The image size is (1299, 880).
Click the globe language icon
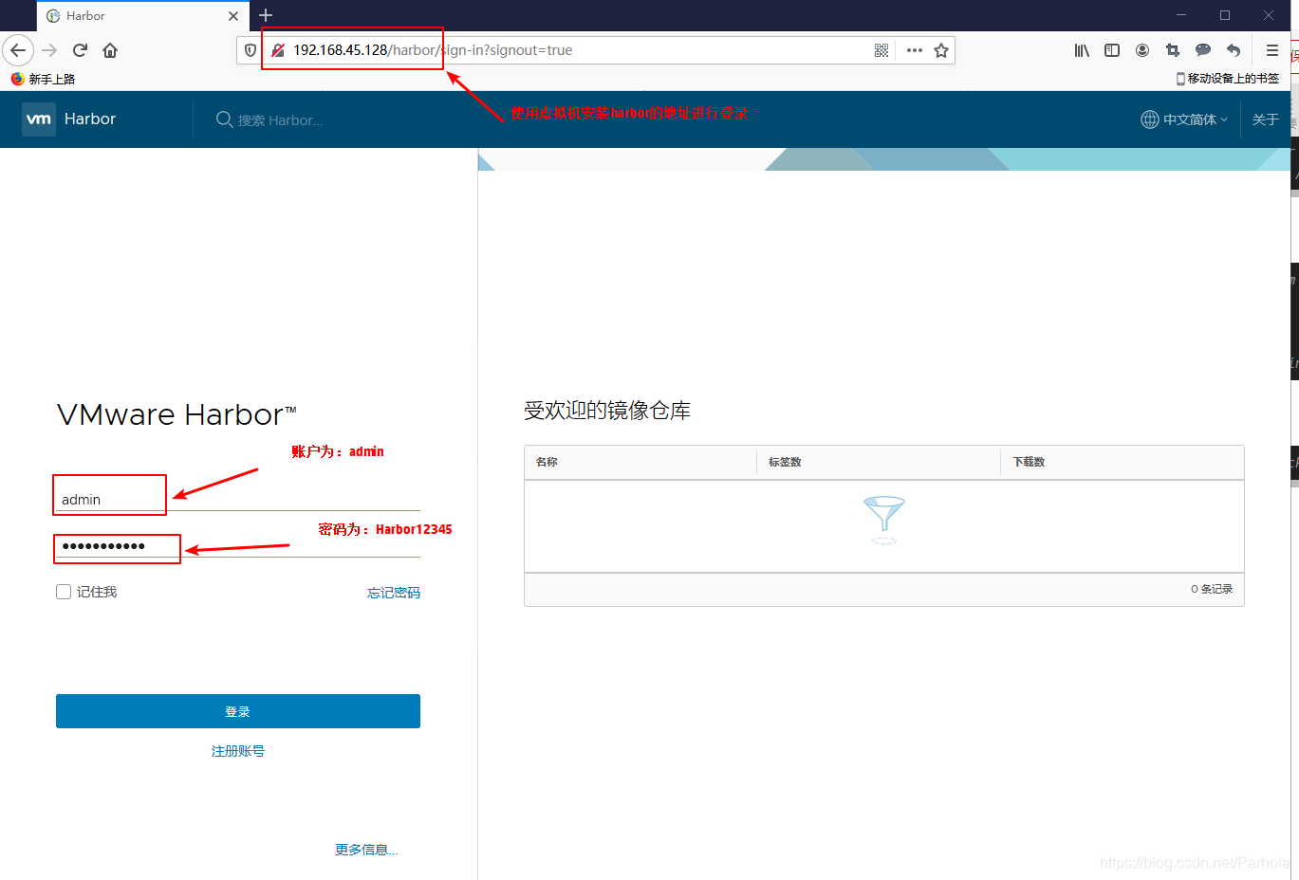(1150, 119)
